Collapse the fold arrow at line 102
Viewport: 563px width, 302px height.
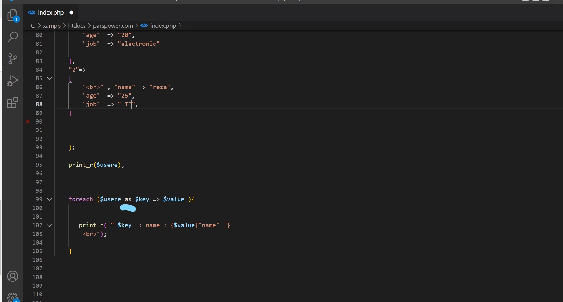click(x=49, y=225)
